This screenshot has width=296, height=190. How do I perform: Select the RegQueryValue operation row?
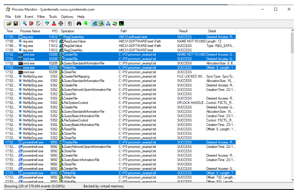[120, 41]
